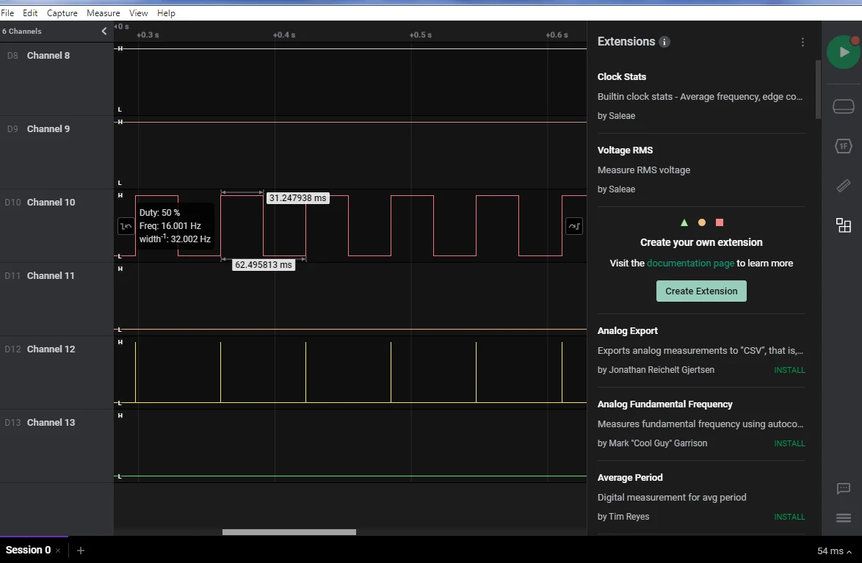
Task: Open the Voltage RMS extension entry
Action: pyautogui.click(x=701, y=170)
